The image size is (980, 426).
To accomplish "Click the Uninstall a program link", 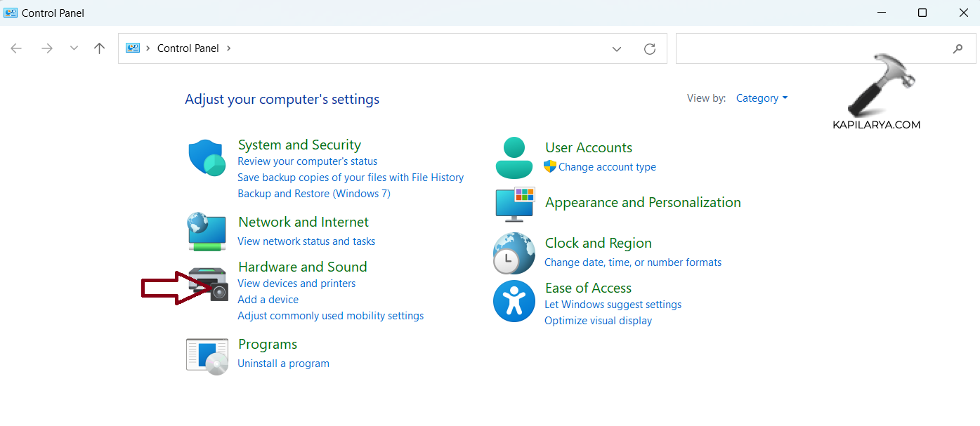I will 283,364.
